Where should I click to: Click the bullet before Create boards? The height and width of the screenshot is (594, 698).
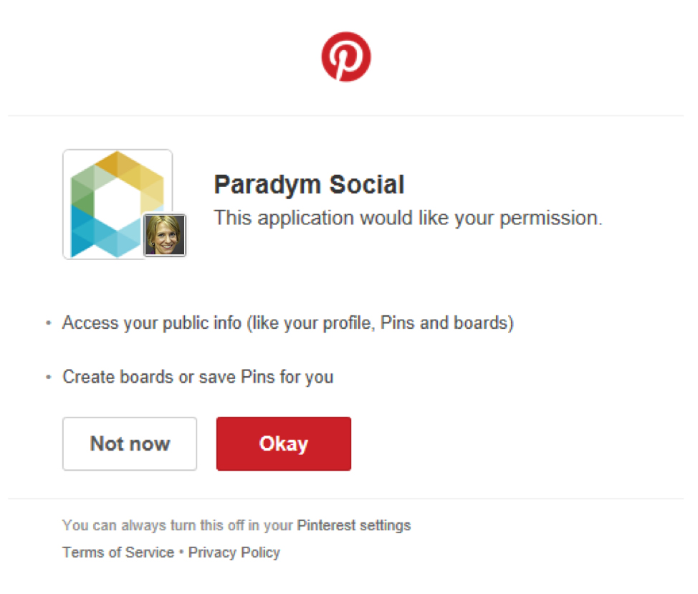click(49, 378)
